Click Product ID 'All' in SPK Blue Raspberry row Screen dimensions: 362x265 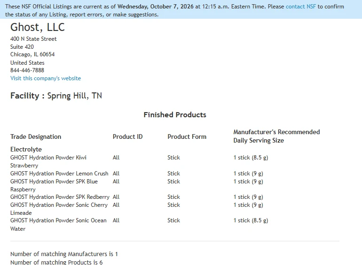click(116, 182)
